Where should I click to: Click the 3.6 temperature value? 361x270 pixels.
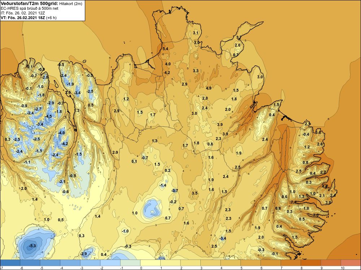click(x=318, y=132)
